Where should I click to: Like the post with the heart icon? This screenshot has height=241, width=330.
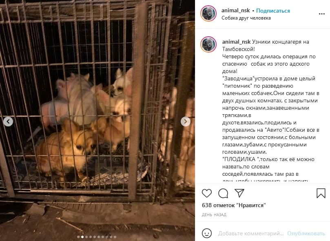click(207, 193)
